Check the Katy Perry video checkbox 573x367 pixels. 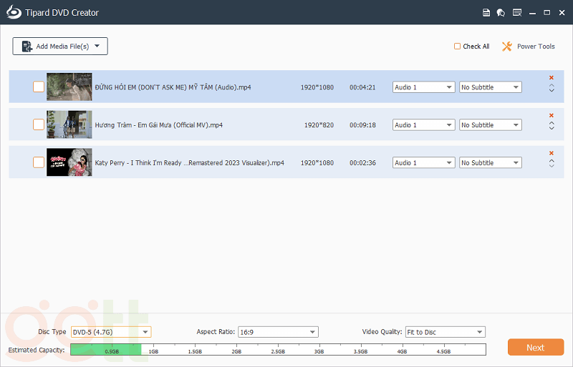click(x=38, y=162)
